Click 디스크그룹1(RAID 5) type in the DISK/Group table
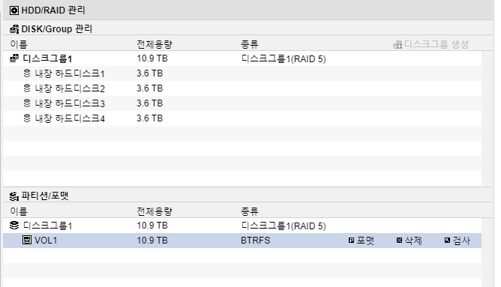 tap(283, 58)
